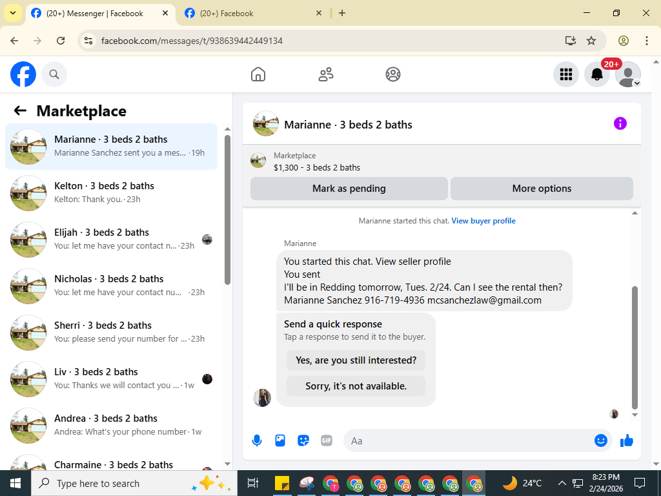Send quick response Yes, are you still interested?

[356, 360]
